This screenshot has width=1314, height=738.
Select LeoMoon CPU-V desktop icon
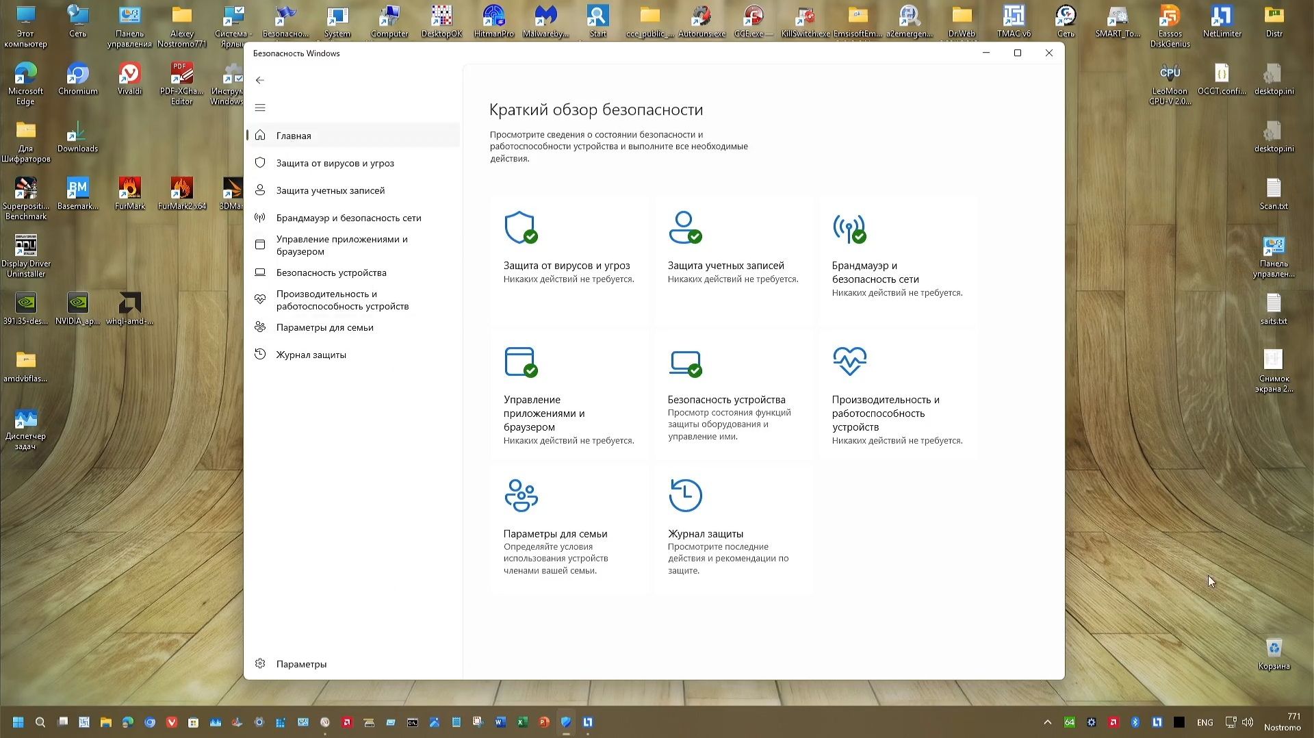[x=1170, y=84]
